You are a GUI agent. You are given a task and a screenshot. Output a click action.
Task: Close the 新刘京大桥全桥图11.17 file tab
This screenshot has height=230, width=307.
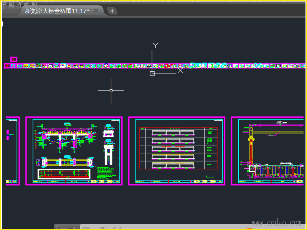[x=96, y=11]
